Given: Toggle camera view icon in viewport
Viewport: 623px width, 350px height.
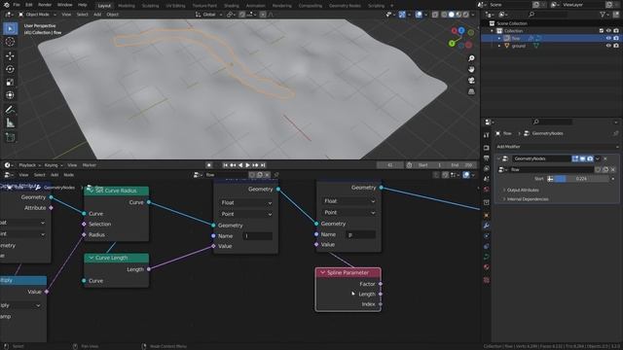Looking at the screenshot, I should [x=471, y=81].
